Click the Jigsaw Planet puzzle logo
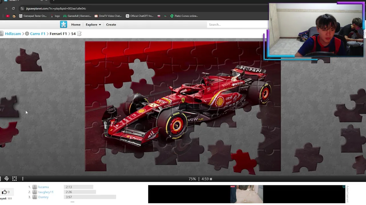Image resolution: width=366 pixels, height=205 pixels. click(63, 24)
